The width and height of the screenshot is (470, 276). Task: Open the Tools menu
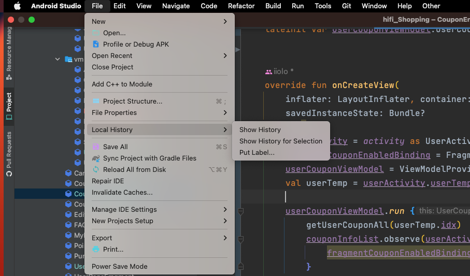(323, 6)
